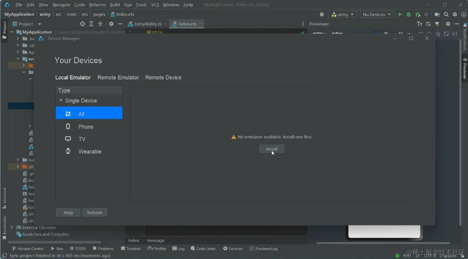Open Project Structure from toolbar icon
This screenshot has width=468, height=259.
437,15
